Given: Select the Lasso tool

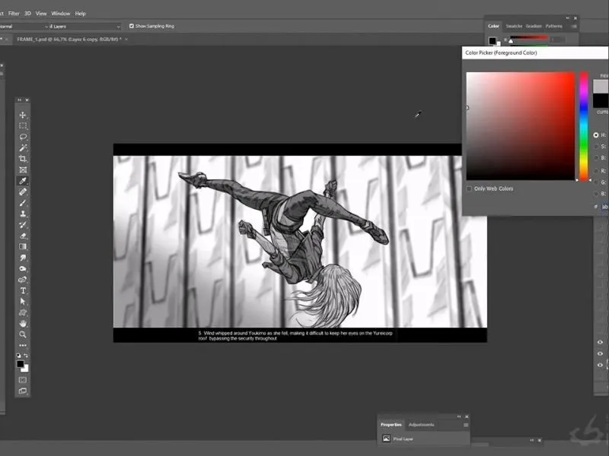Looking at the screenshot, I should [x=23, y=137].
